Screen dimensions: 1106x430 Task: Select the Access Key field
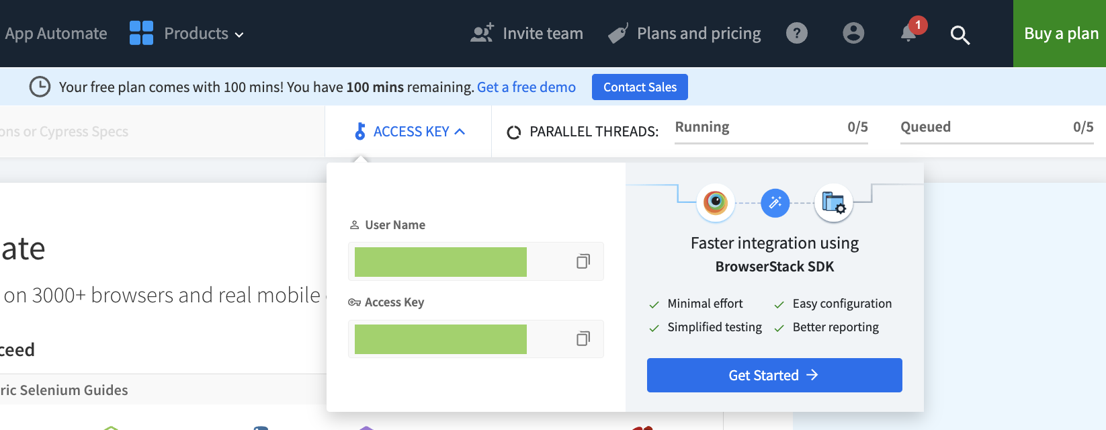click(476, 339)
